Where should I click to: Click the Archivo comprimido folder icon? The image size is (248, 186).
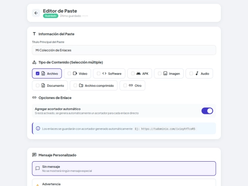81,85
